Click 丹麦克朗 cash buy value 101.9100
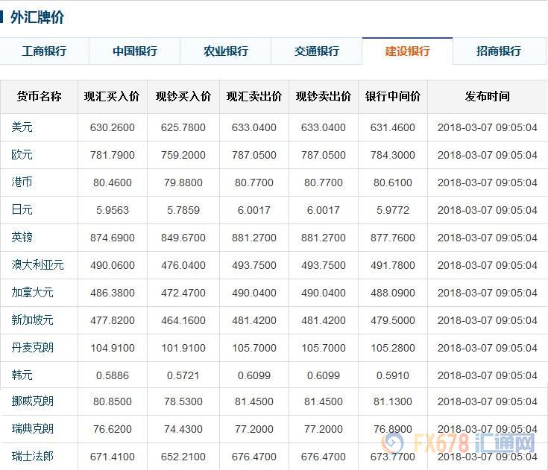The height and width of the screenshot is (470, 548). pos(183,348)
